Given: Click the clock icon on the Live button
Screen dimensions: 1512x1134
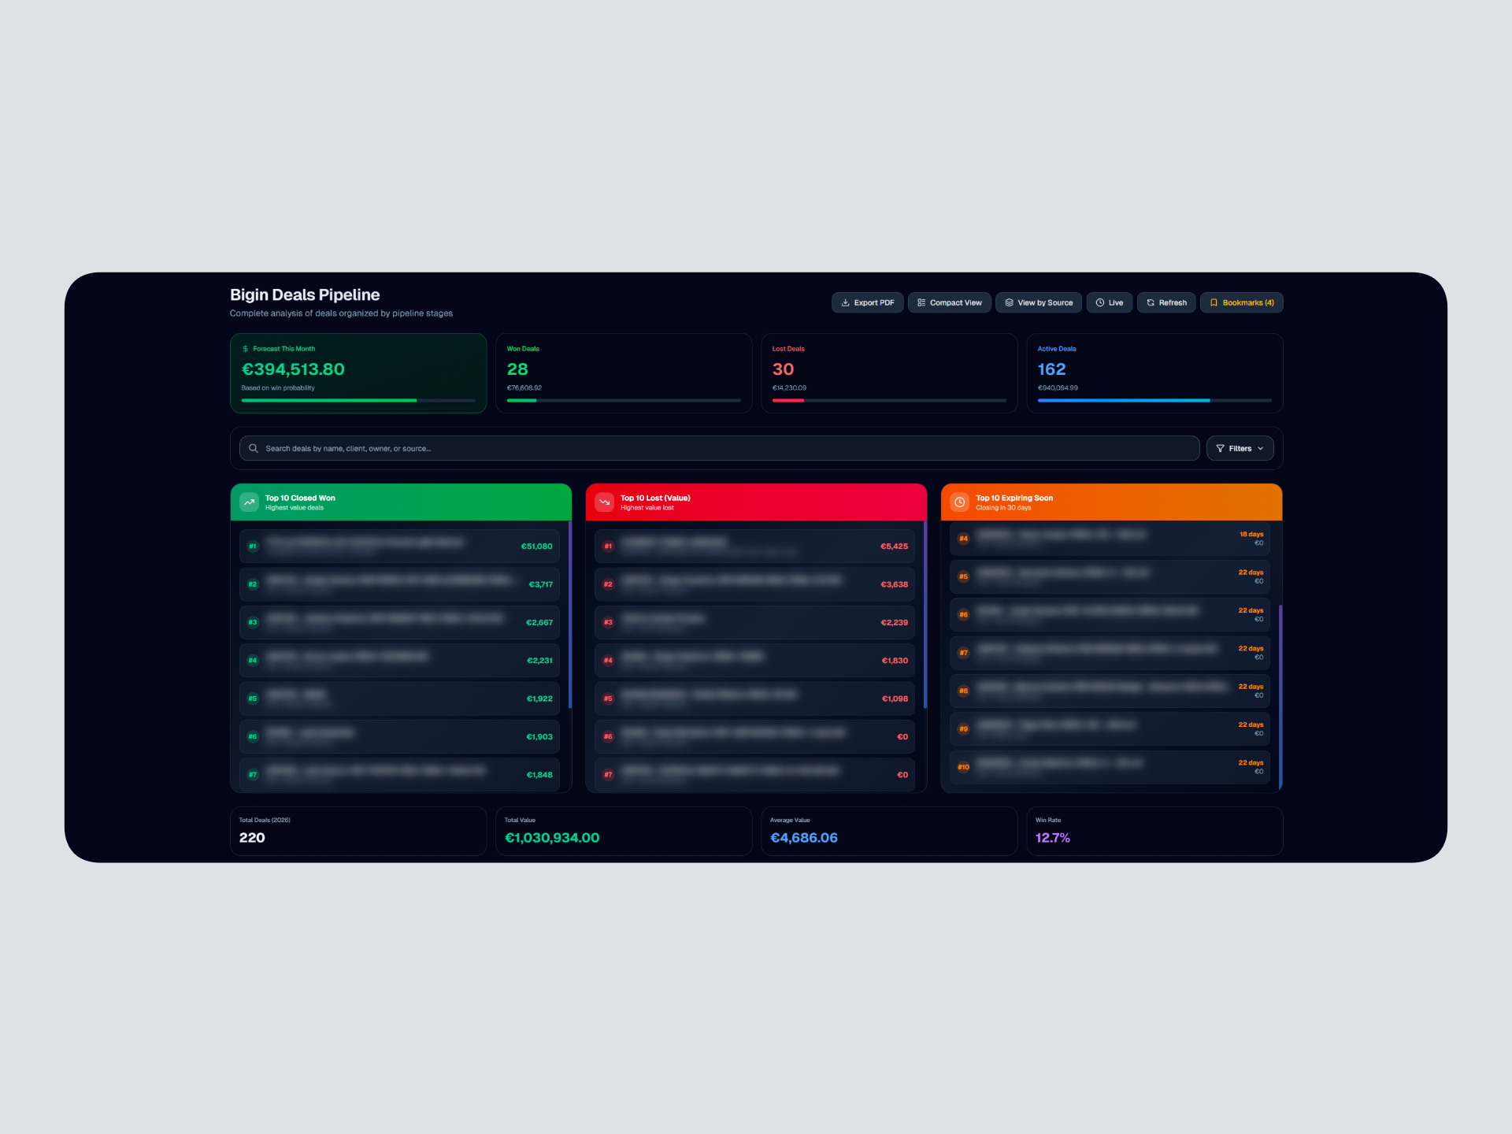Looking at the screenshot, I should 1100,302.
